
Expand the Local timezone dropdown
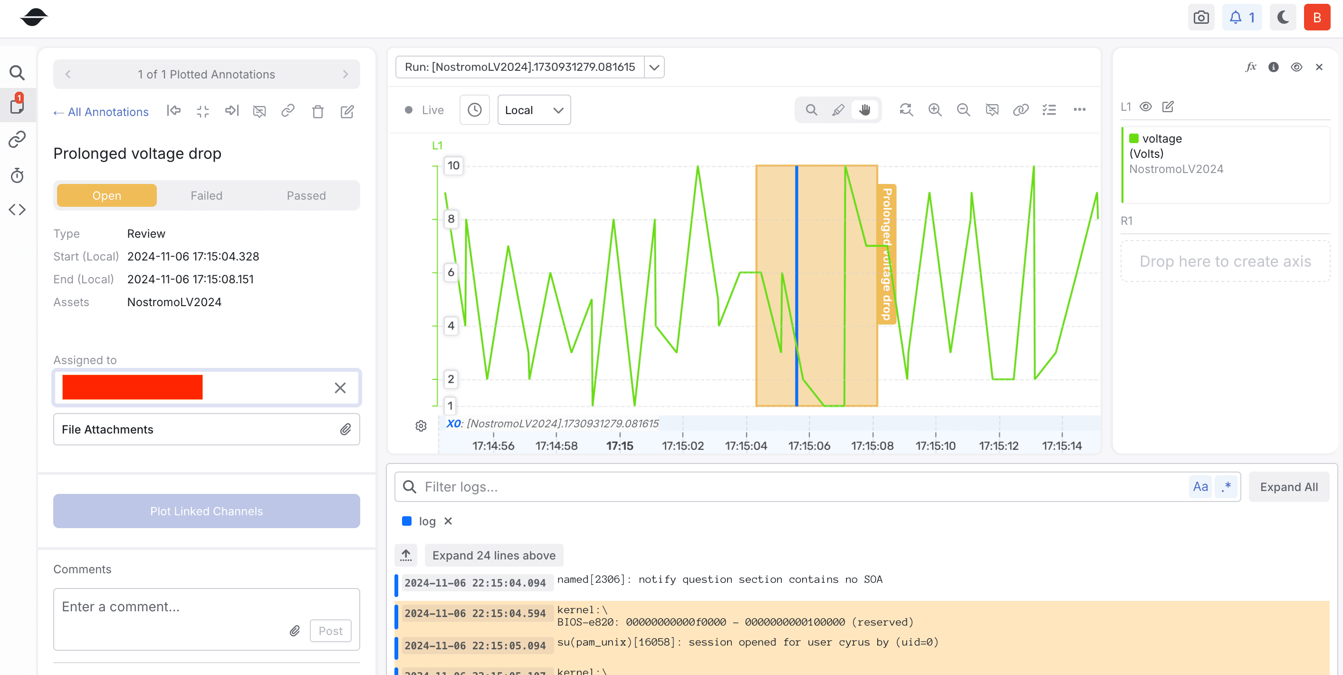coord(533,110)
